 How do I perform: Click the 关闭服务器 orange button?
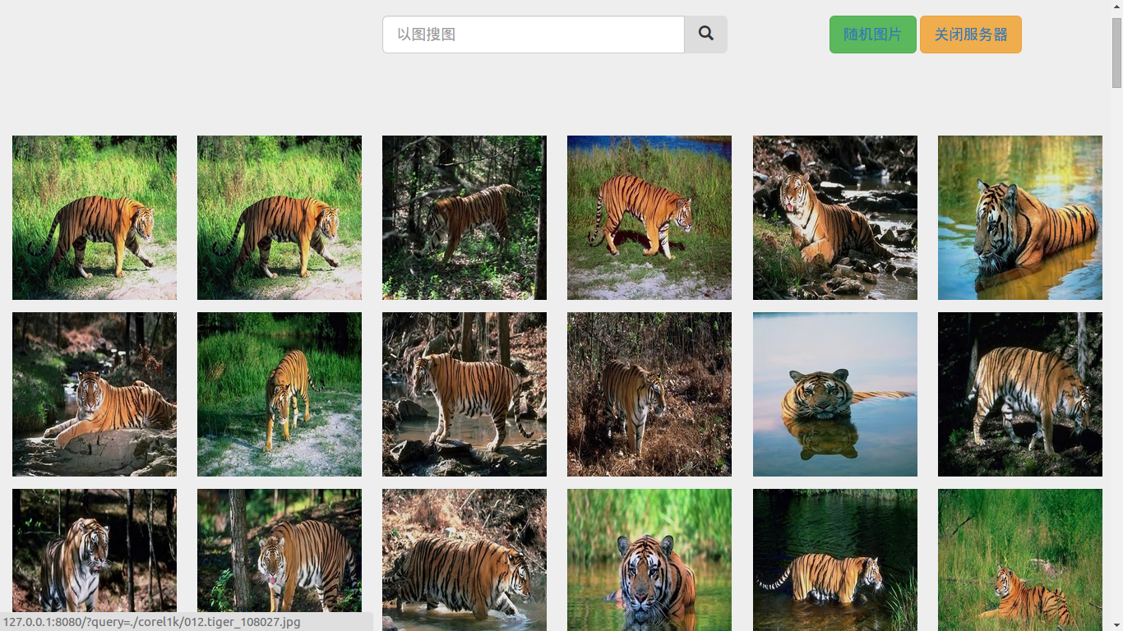tap(971, 34)
